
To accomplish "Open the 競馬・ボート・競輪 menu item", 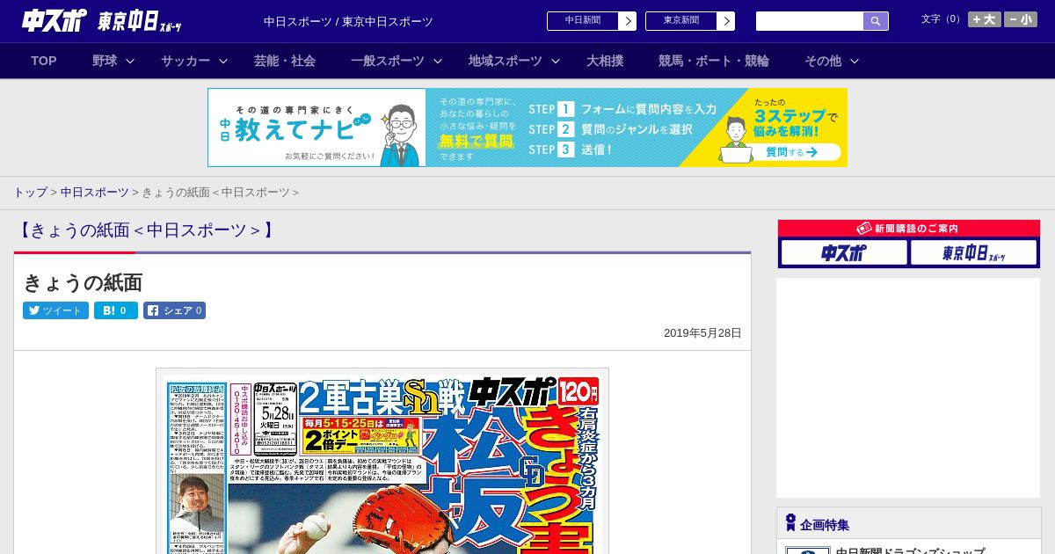I will [x=714, y=61].
